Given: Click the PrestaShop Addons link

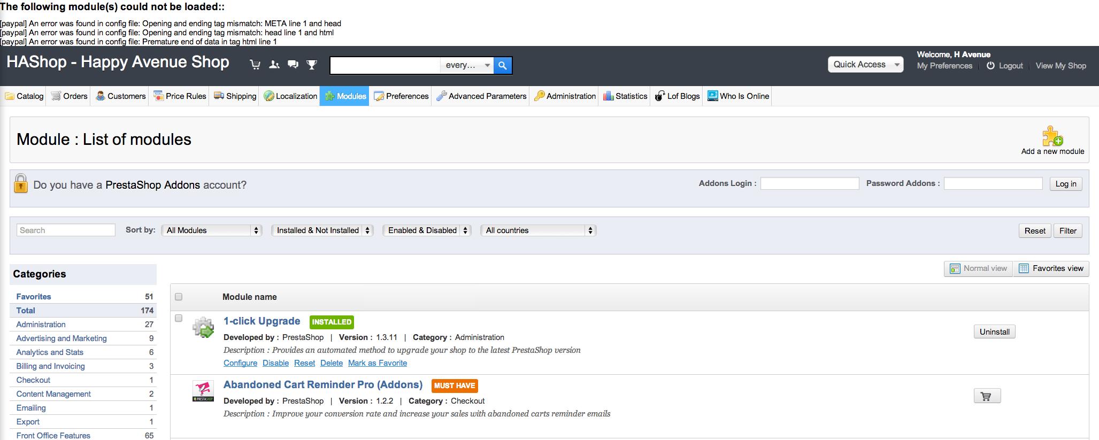Looking at the screenshot, I should pos(152,185).
